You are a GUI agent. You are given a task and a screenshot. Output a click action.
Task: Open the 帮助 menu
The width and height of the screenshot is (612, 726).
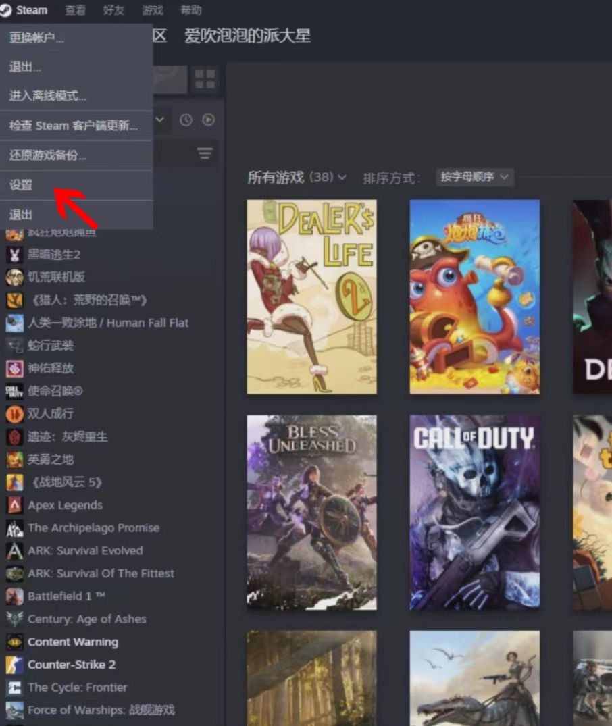(x=191, y=10)
